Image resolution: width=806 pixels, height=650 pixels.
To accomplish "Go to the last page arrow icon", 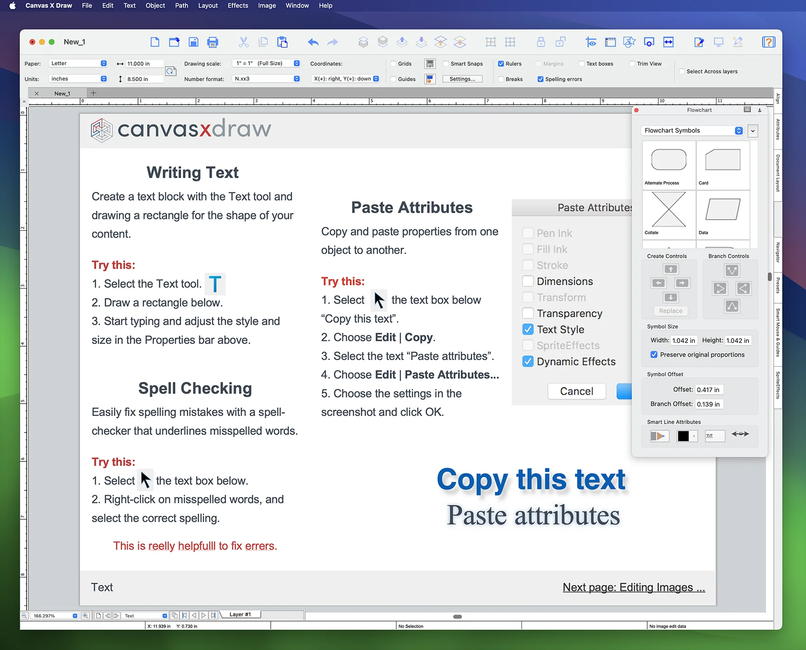I will pos(213,615).
